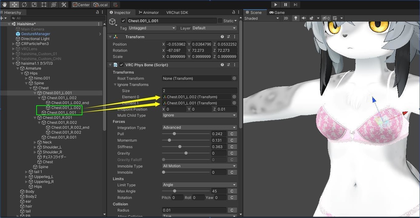Click the Pause button
Image resolution: width=420 pixels, height=218 pixels.
[285, 5]
